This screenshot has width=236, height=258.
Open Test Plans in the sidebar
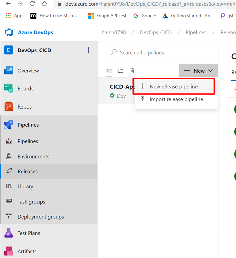pyautogui.click(x=49, y=233)
